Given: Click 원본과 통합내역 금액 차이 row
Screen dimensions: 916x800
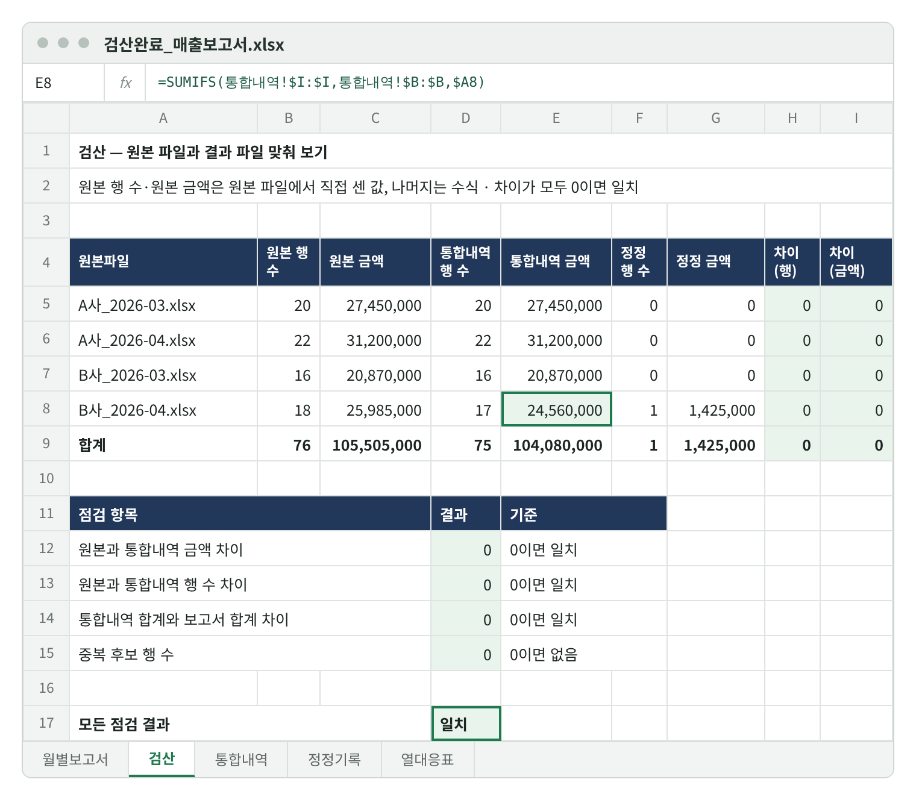Looking at the screenshot, I should tap(250, 549).
